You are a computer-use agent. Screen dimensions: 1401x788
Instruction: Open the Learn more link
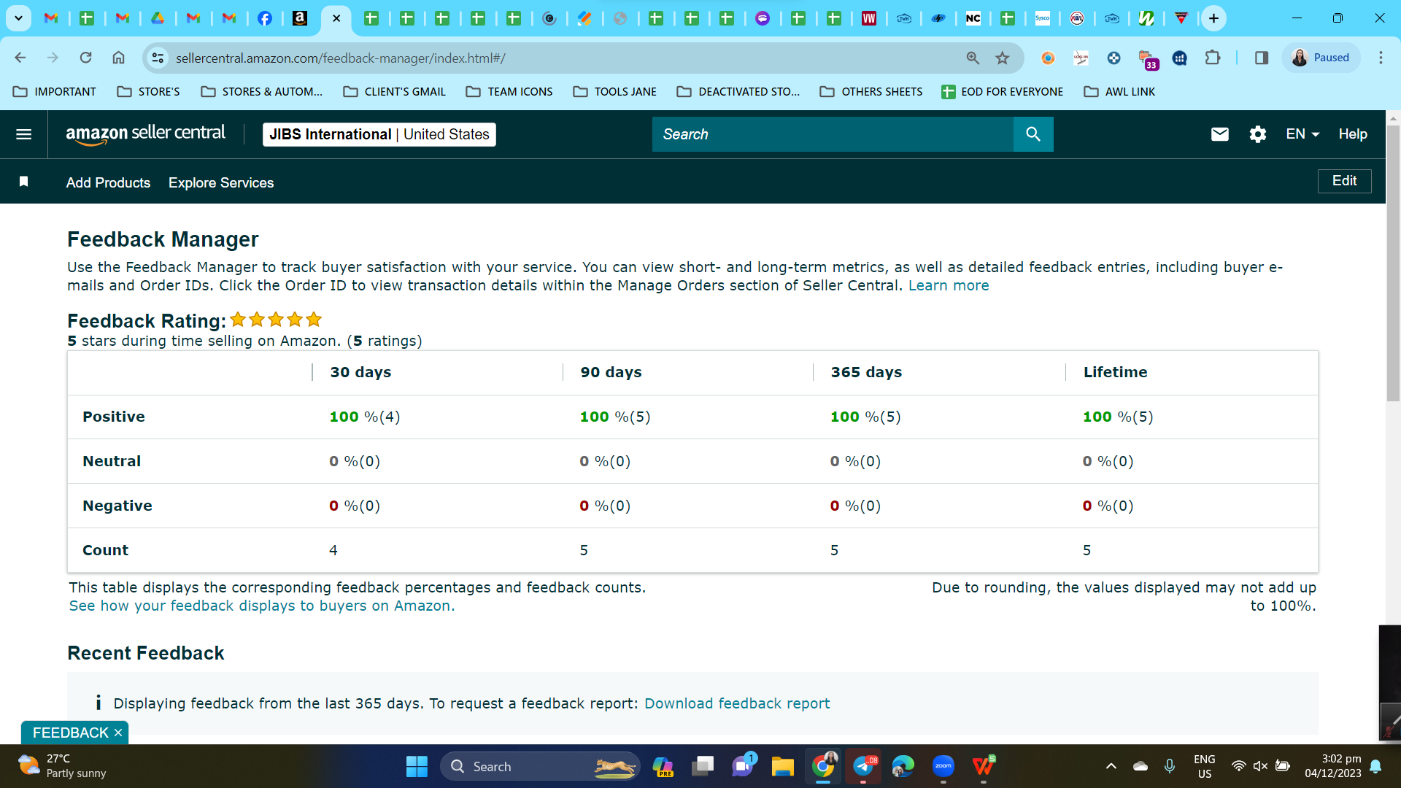(949, 285)
